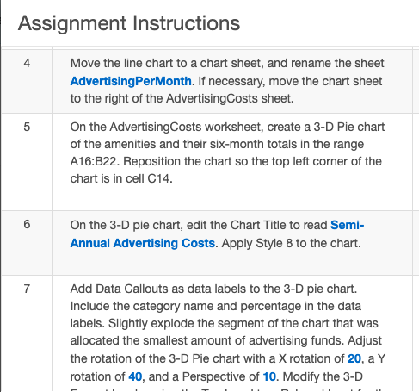The image size is (419, 392).
Task: Click the 'A16:B22' range text
Action: (x=94, y=161)
